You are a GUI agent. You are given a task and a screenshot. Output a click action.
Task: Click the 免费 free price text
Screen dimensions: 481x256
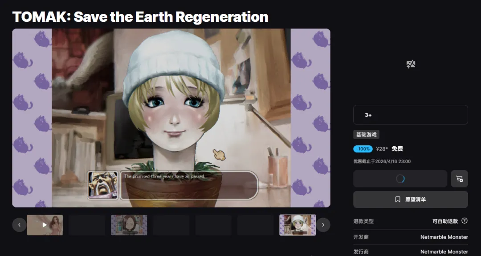(397, 149)
